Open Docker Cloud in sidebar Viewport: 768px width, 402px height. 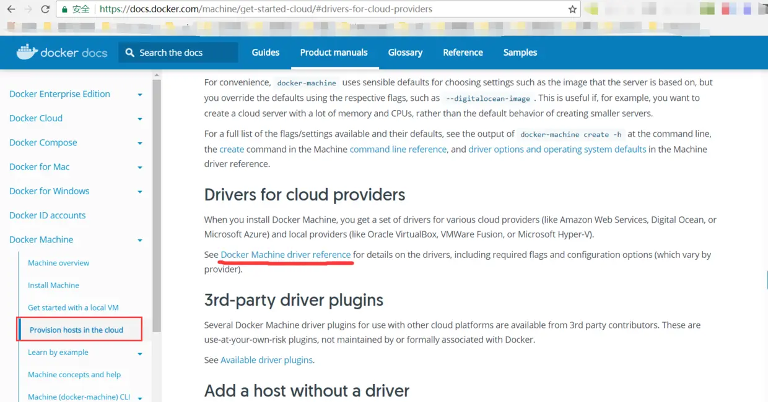click(x=36, y=118)
